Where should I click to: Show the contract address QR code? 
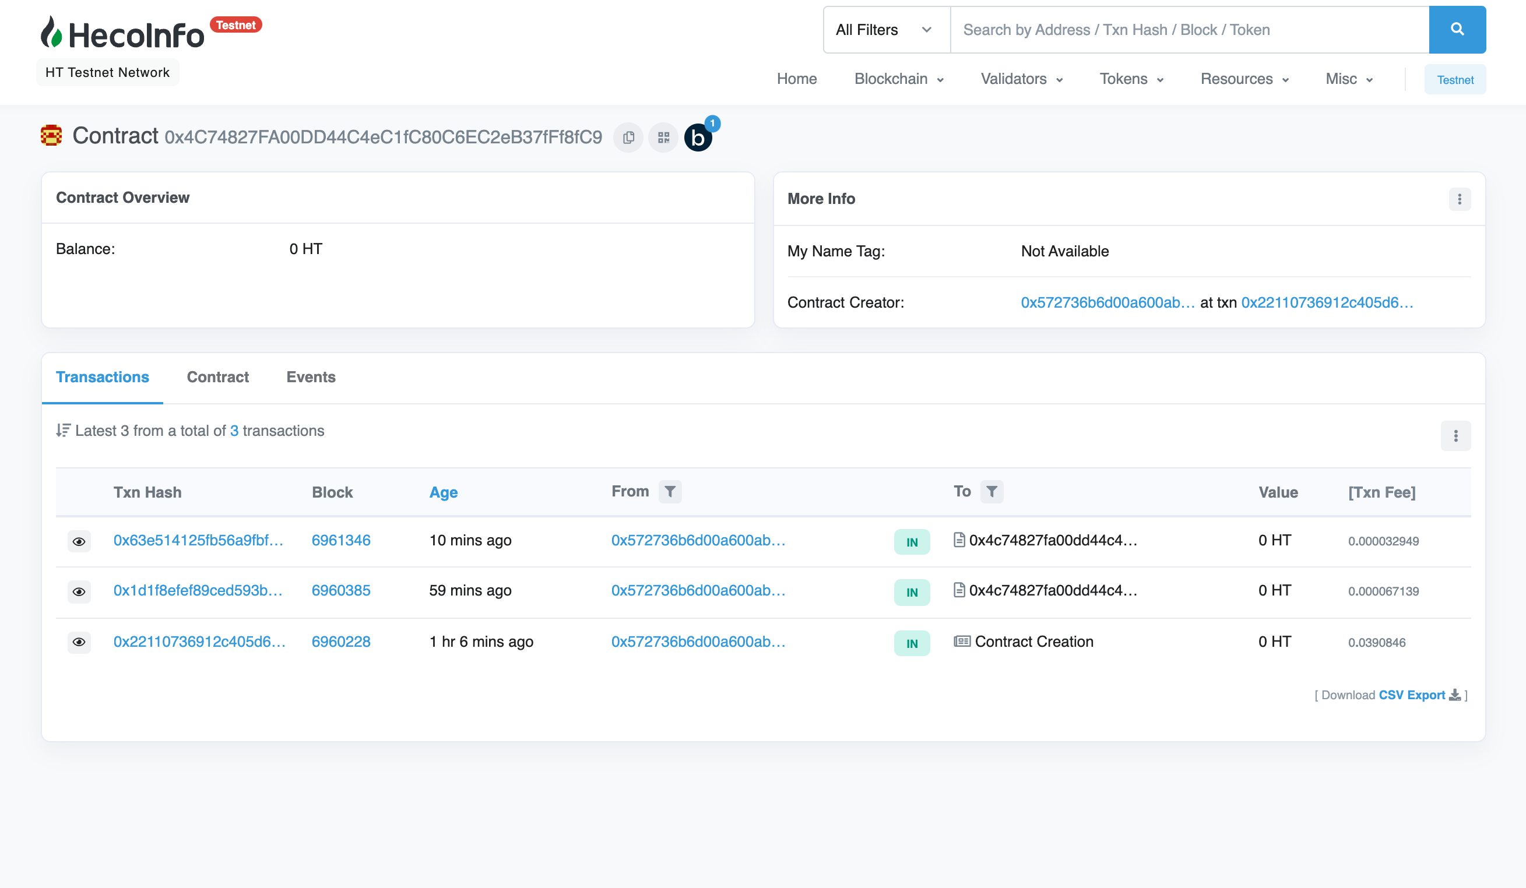(x=663, y=138)
